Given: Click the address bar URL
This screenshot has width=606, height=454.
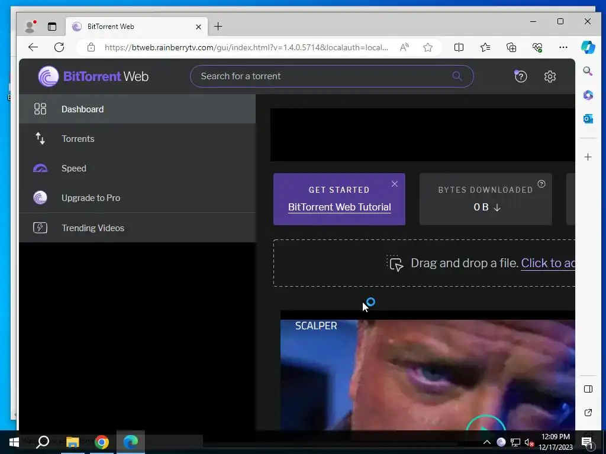Looking at the screenshot, I should coord(246,47).
